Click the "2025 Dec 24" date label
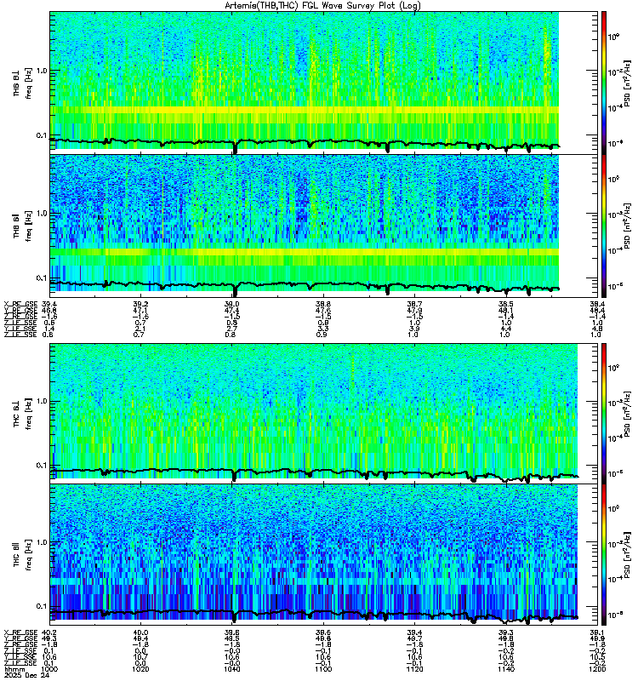This screenshot has width=638, height=681. pyautogui.click(x=26, y=675)
